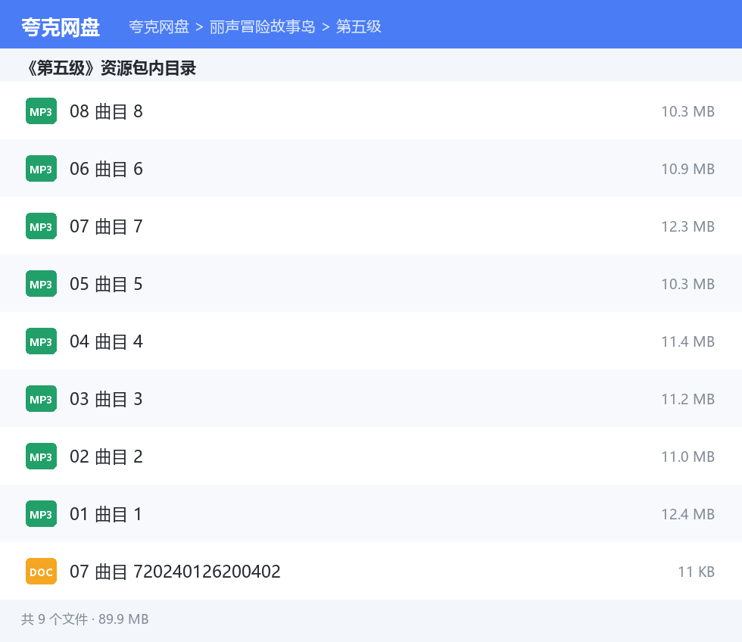This screenshot has width=742, height=642.
Task: Open 丽声冒险故事岛 folder in breadcrumb
Action: (262, 26)
